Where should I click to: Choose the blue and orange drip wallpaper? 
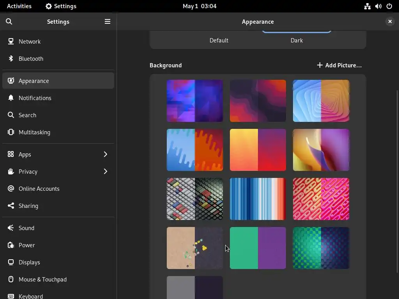(195, 150)
